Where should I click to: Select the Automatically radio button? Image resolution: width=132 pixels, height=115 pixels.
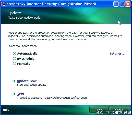(14, 54)
